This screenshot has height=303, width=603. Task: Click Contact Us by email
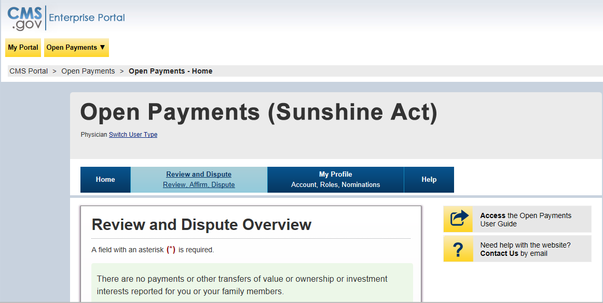pos(514,253)
